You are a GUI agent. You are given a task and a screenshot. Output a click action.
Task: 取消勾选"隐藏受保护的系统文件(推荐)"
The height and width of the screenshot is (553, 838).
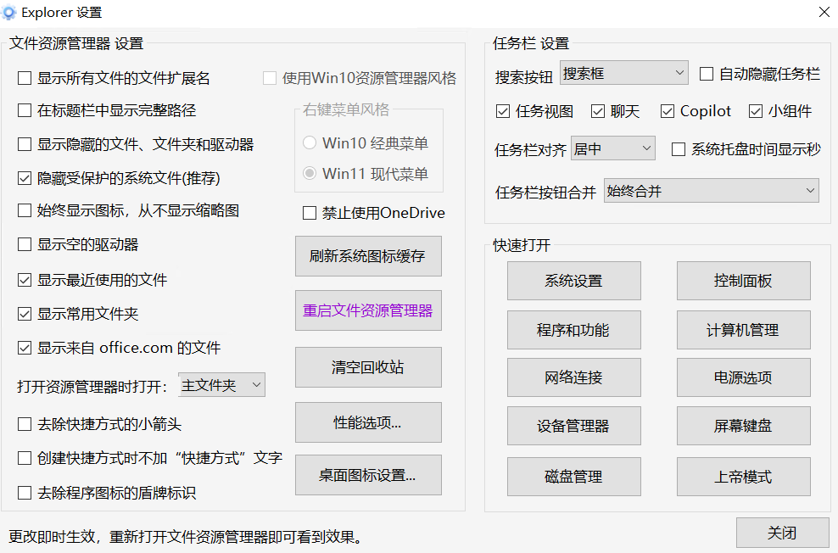25,177
